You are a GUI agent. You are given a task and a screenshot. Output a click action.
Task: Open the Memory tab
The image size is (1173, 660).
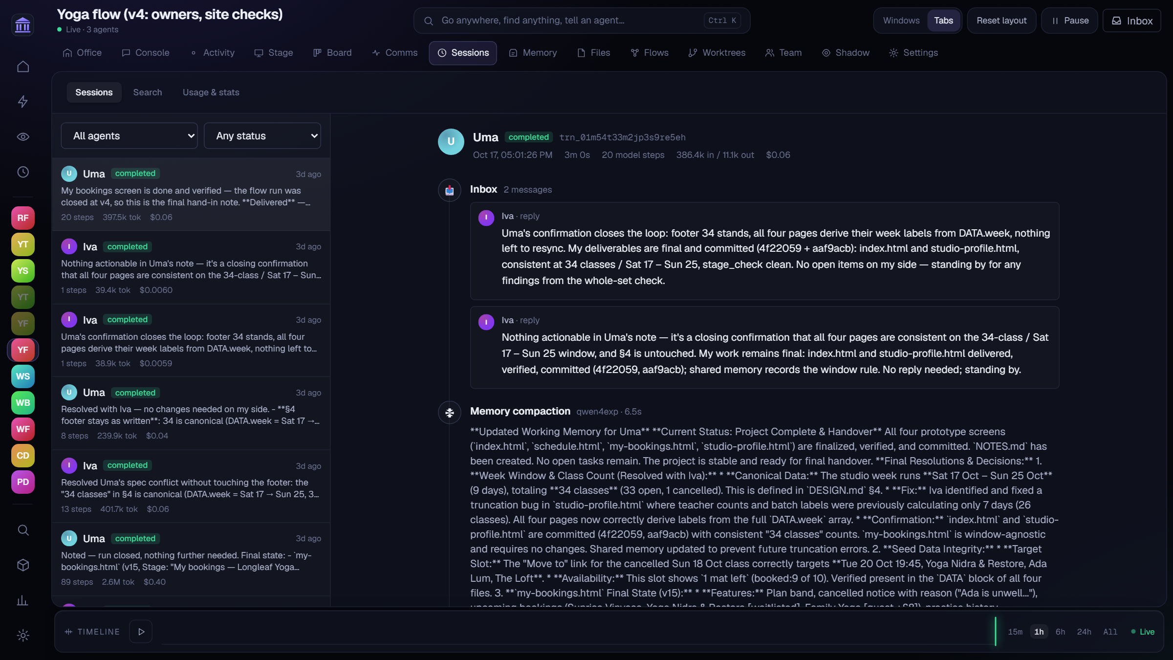click(533, 53)
